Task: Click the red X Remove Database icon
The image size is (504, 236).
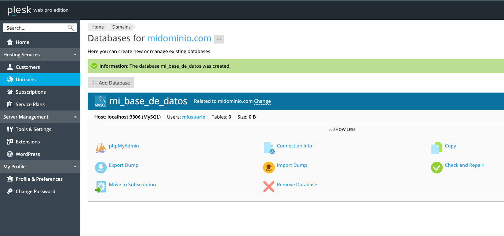Action: (269, 187)
